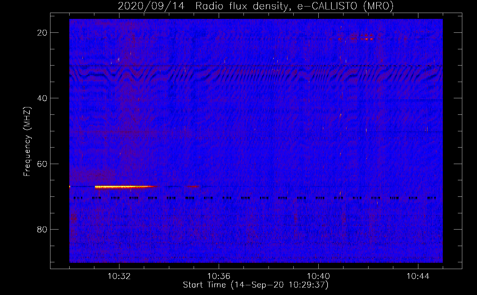Click the 20 MHz frequency tick label

42,33
